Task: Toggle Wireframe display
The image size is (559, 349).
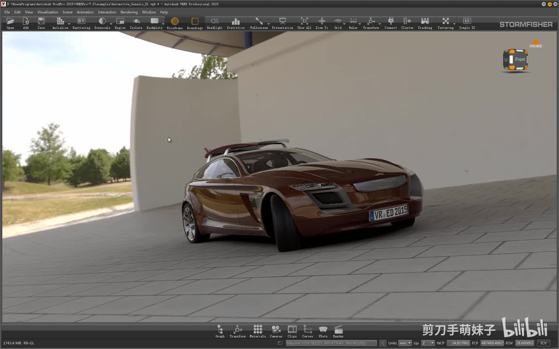Action: click(175, 23)
